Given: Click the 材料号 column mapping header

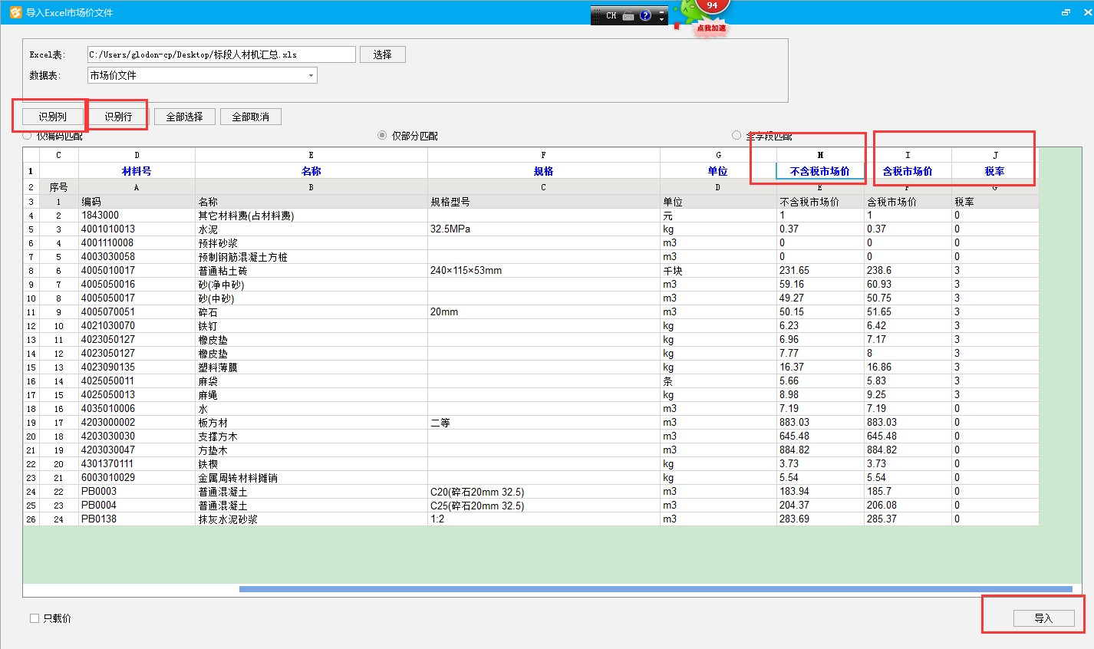Looking at the screenshot, I should (137, 171).
